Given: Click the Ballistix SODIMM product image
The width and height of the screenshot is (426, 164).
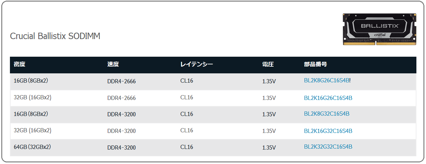Looking at the screenshot, I should [380, 29].
